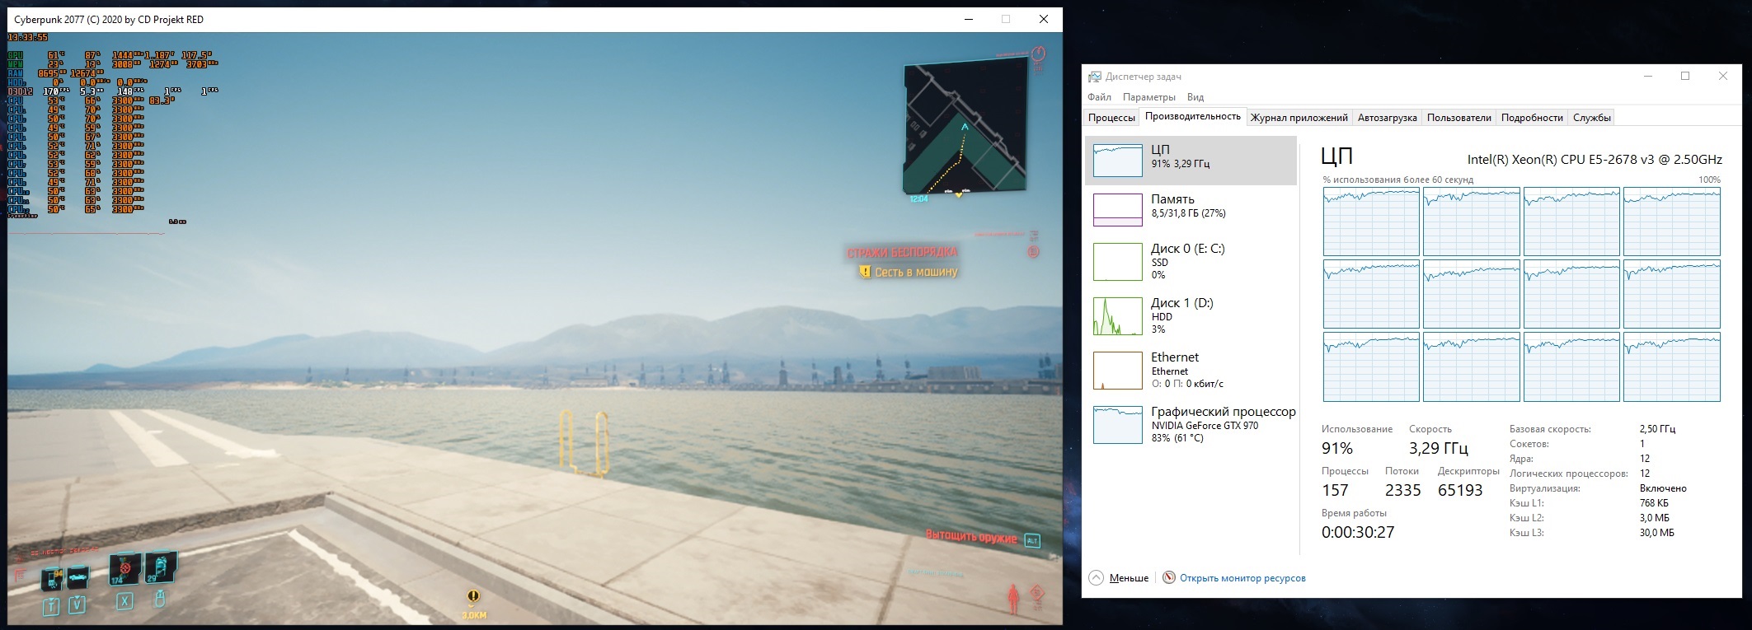Select the Диск 1 (D:) thumbnail graph
1752x630 pixels.
coord(1117,316)
